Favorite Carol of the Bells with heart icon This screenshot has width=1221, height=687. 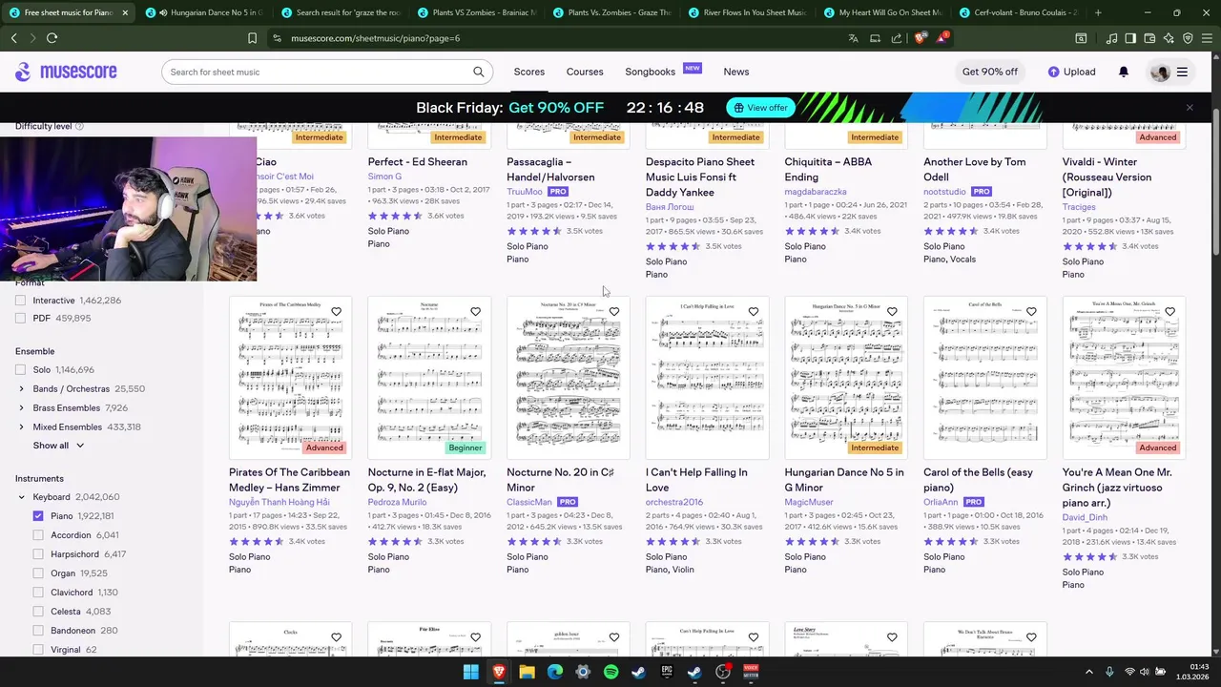tap(1031, 312)
